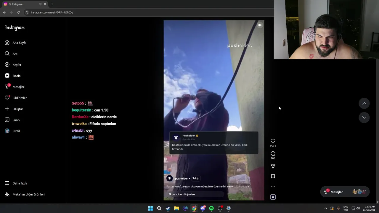Open pusholder Orijinal ses audio link
This screenshot has width=379, height=213.
coord(184,194)
